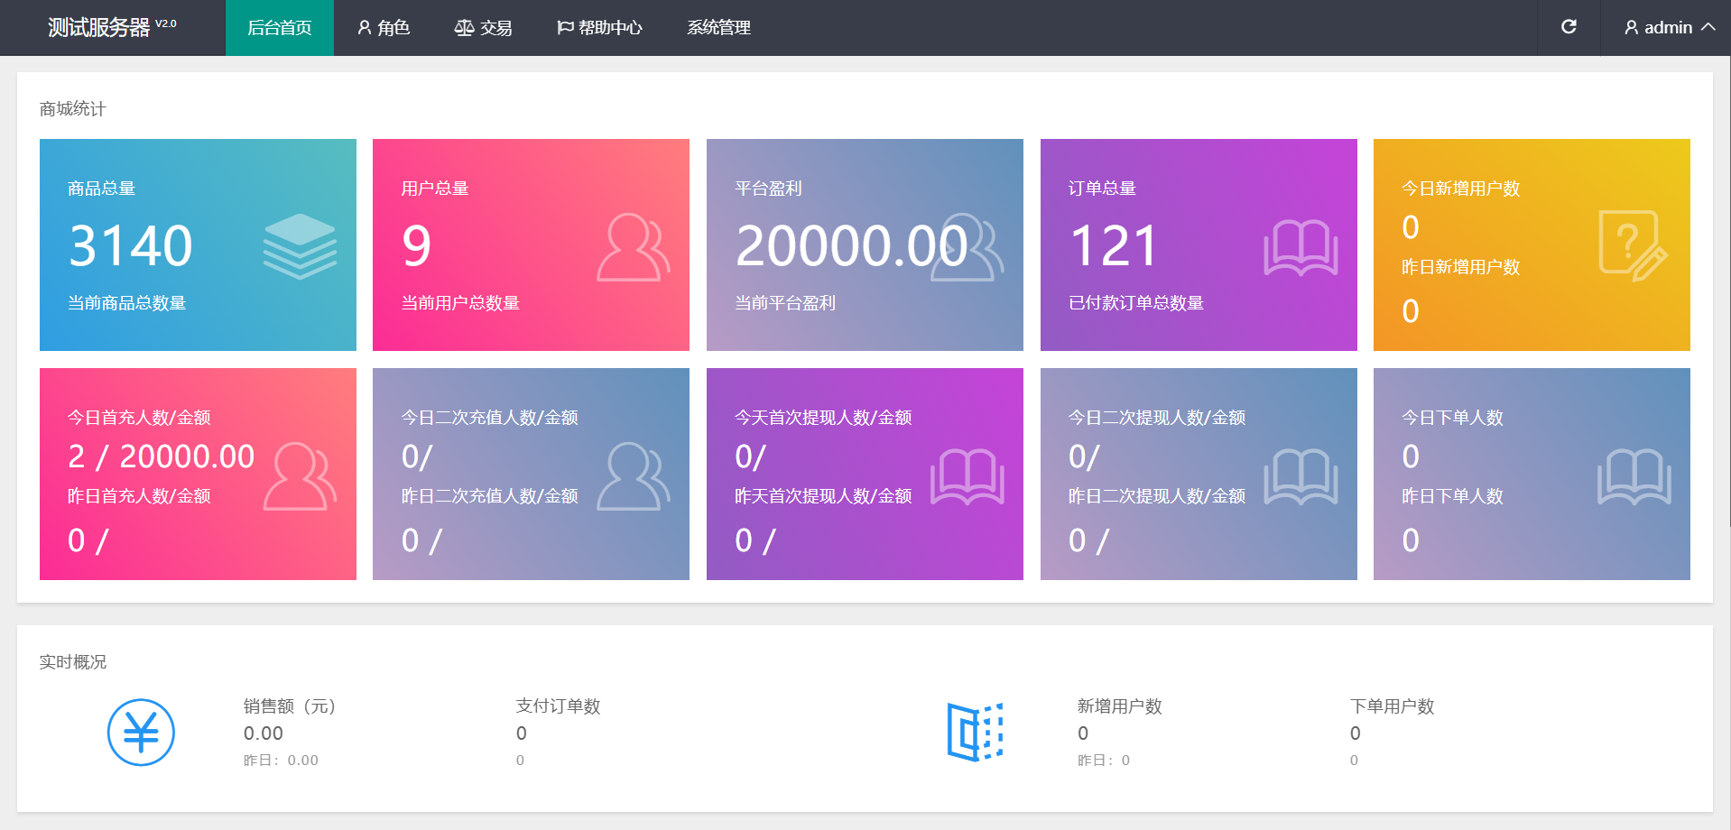Screen dimensions: 1731x830
Task: Click the book icon in 订单总量 card
Action: (x=1301, y=247)
